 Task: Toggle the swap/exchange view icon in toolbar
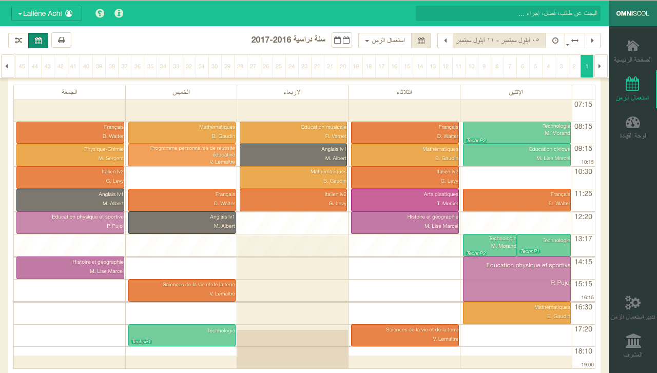(x=19, y=40)
